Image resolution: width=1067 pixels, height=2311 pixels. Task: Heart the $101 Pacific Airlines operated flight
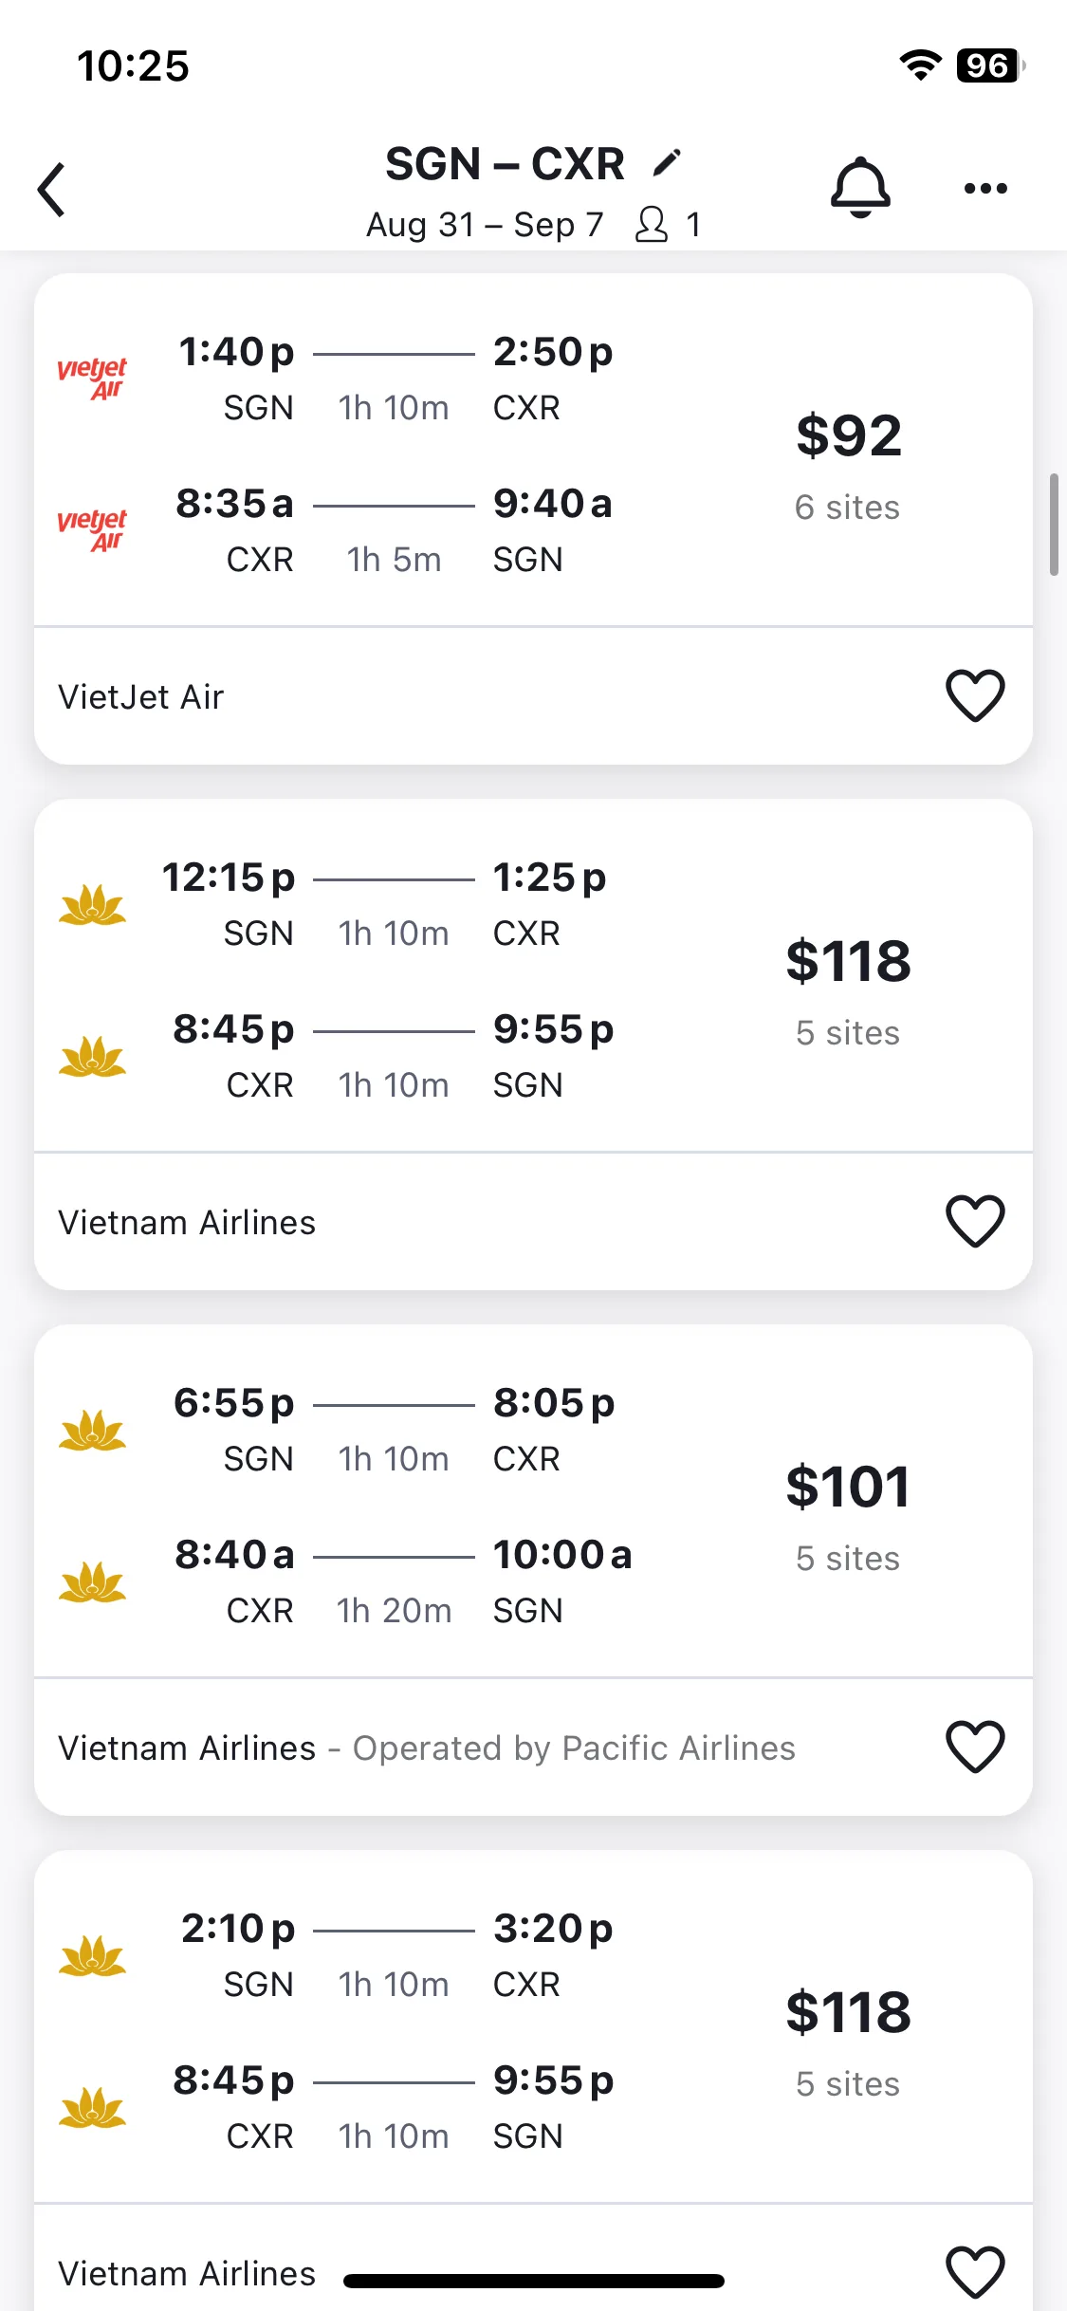coord(975,1747)
